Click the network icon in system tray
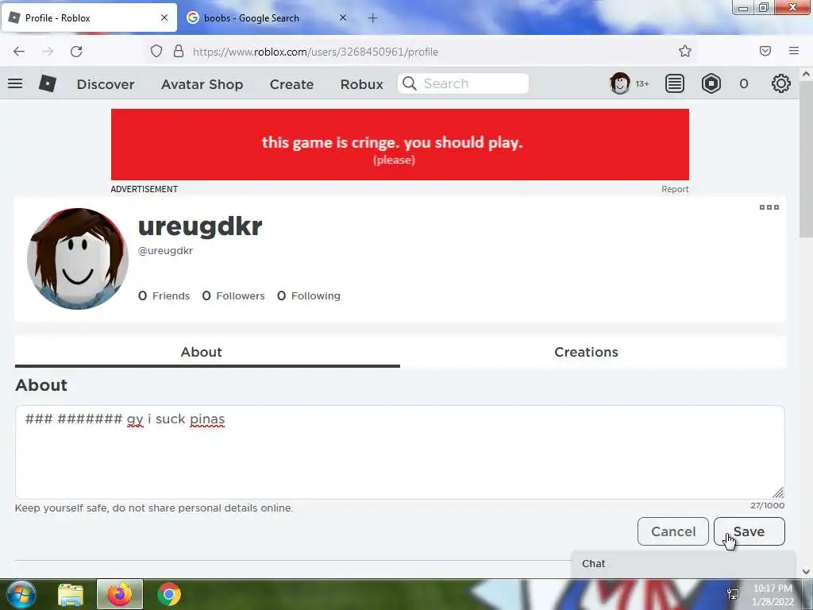This screenshot has height=610, width=813. [733, 594]
